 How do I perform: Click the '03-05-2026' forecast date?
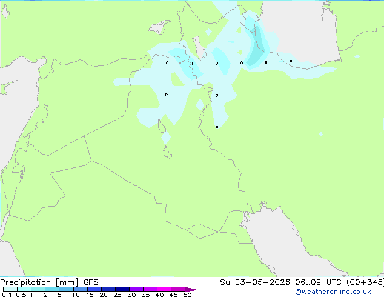(262, 282)
